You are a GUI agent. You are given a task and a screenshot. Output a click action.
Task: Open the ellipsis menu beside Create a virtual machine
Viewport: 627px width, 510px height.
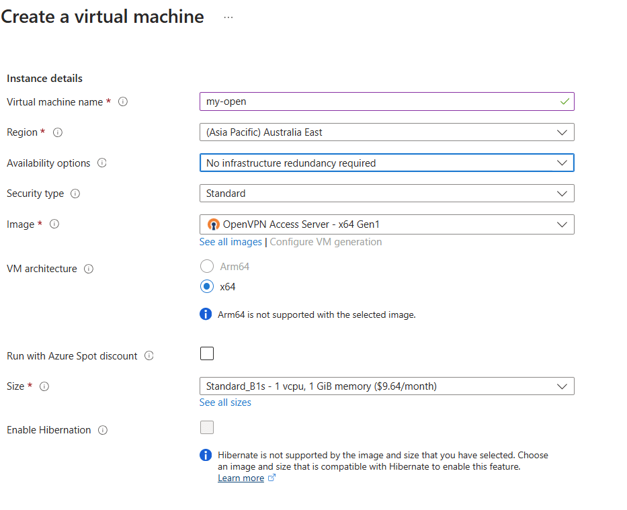coord(228,17)
